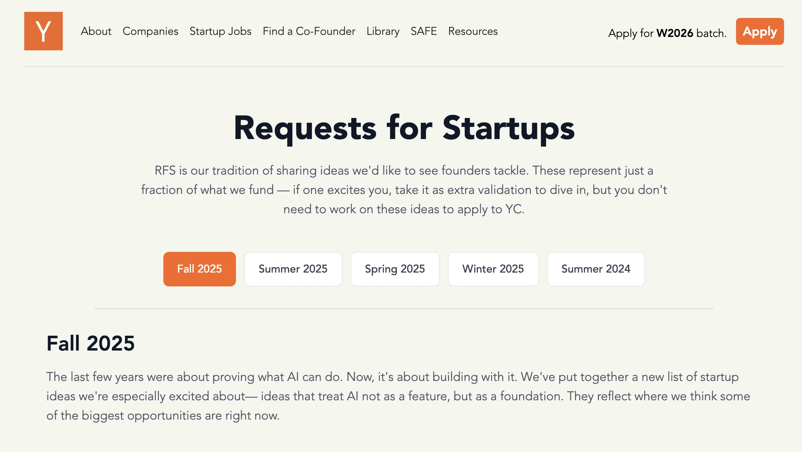This screenshot has width=802, height=452.
Task: Click the 'Apply for' header text
Action: click(631, 33)
